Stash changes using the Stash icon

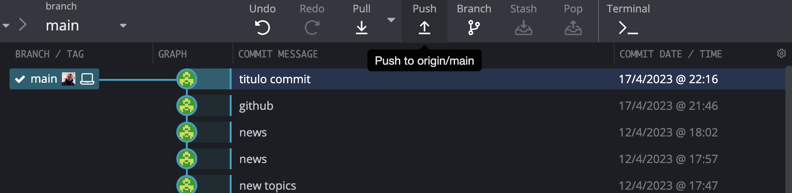point(523,28)
